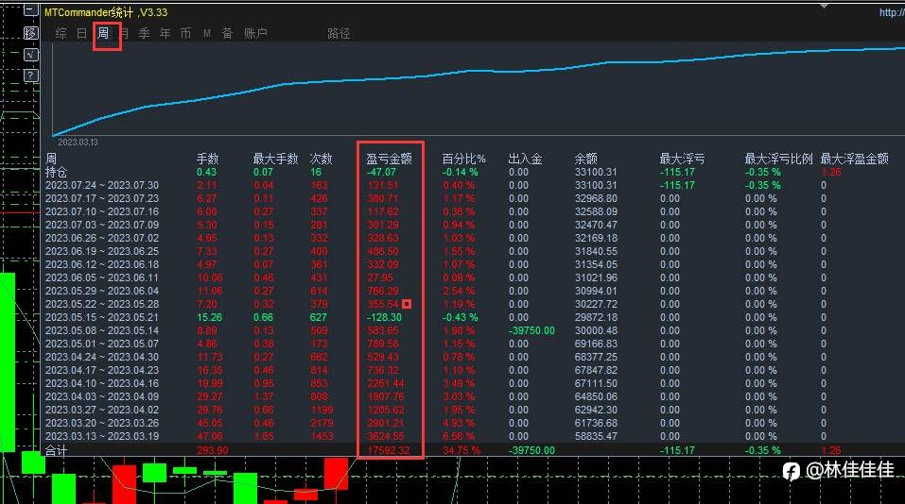The width and height of the screenshot is (905, 504).
Task: Click the 手数 column header
Action: click(x=208, y=159)
